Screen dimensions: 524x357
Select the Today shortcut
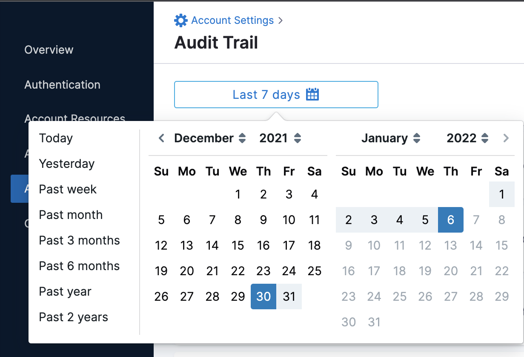[56, 138]
